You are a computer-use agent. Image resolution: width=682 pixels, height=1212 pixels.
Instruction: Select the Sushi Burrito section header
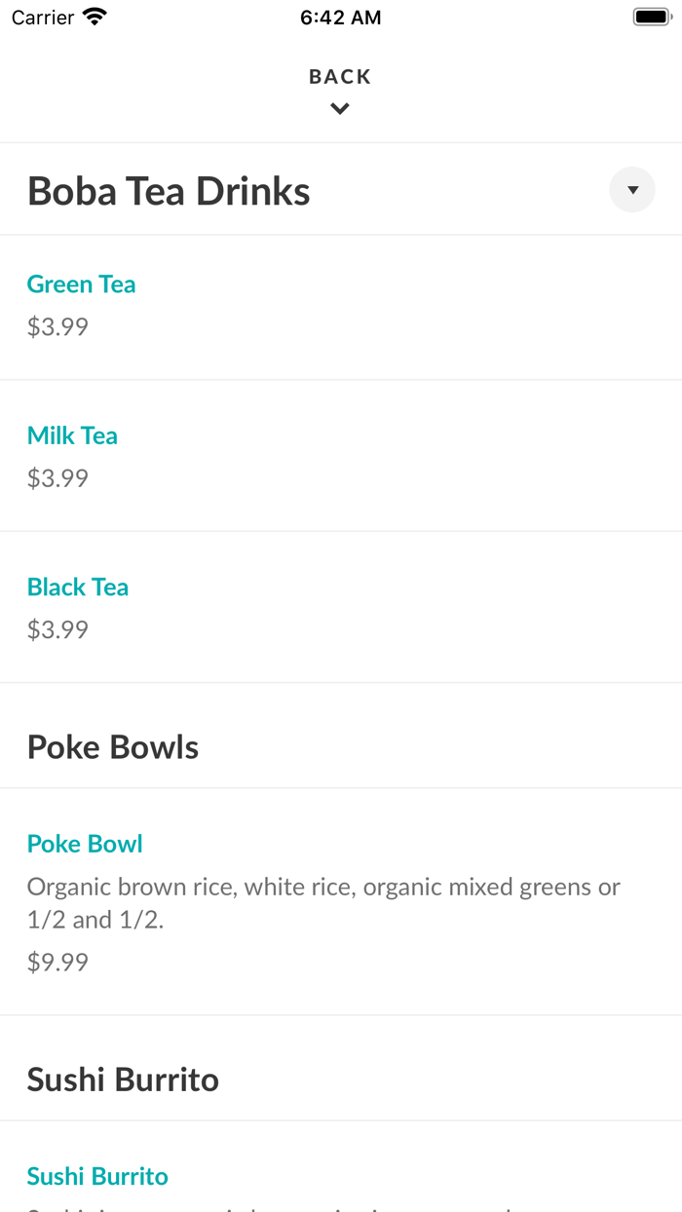[124, 1079]
